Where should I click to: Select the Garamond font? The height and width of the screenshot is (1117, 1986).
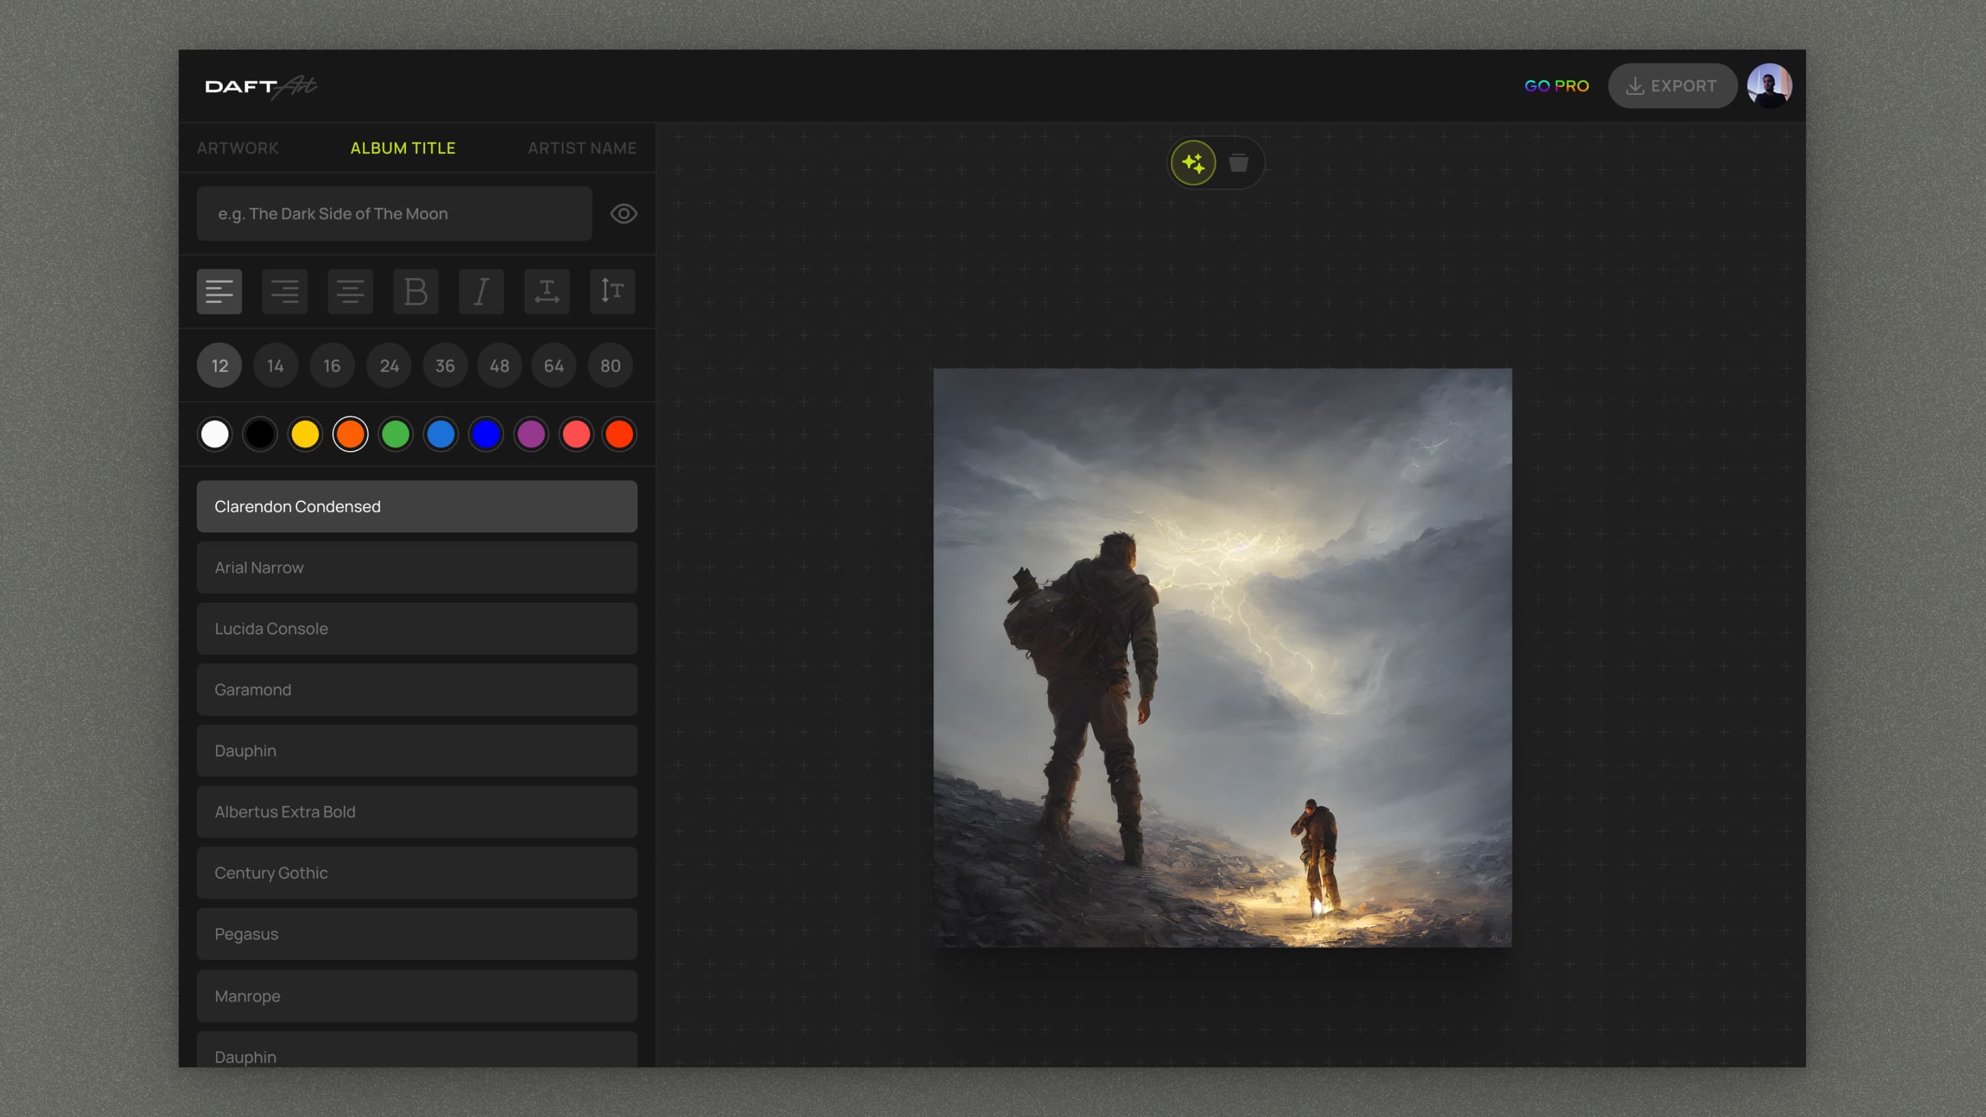[x=416, y=690]
